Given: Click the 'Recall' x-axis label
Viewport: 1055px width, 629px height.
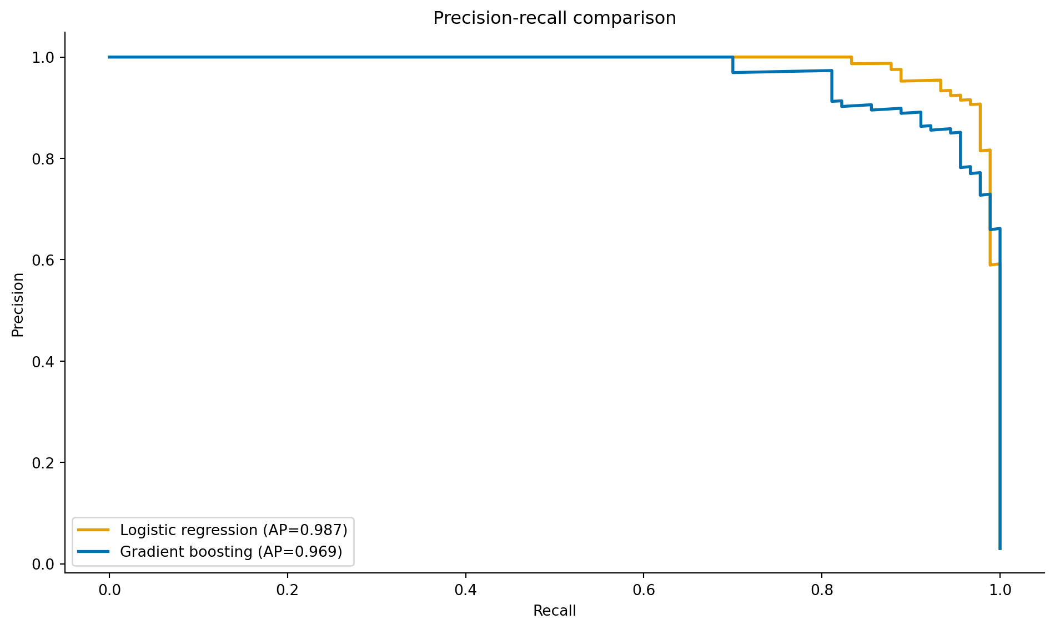Looking at the screenshot, I should [x=554, y=611].
